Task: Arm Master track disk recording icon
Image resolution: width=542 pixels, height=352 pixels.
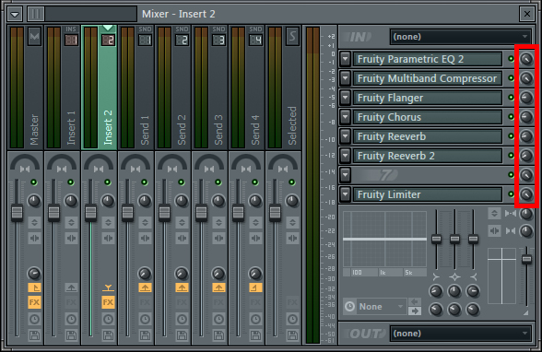Action: pos(34,335)
